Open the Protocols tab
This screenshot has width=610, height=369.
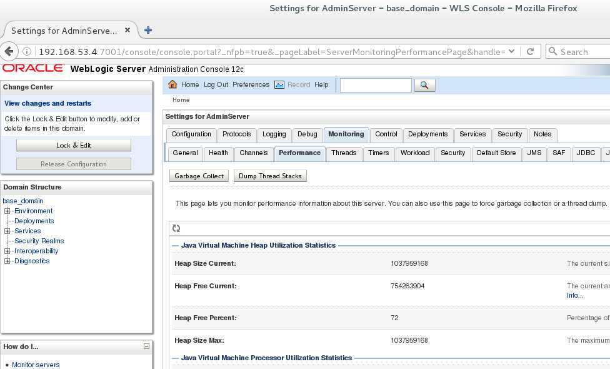(236, 134)
